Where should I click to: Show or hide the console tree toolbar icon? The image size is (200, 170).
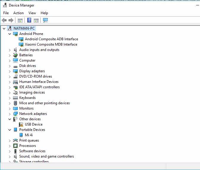20,20
